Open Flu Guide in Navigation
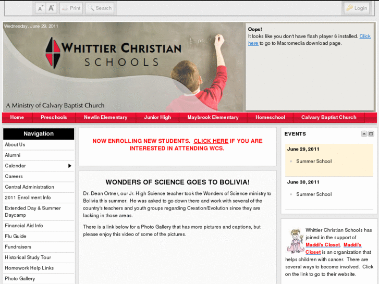The height and width of the screenshot is (284, 379). click(39, 237)
